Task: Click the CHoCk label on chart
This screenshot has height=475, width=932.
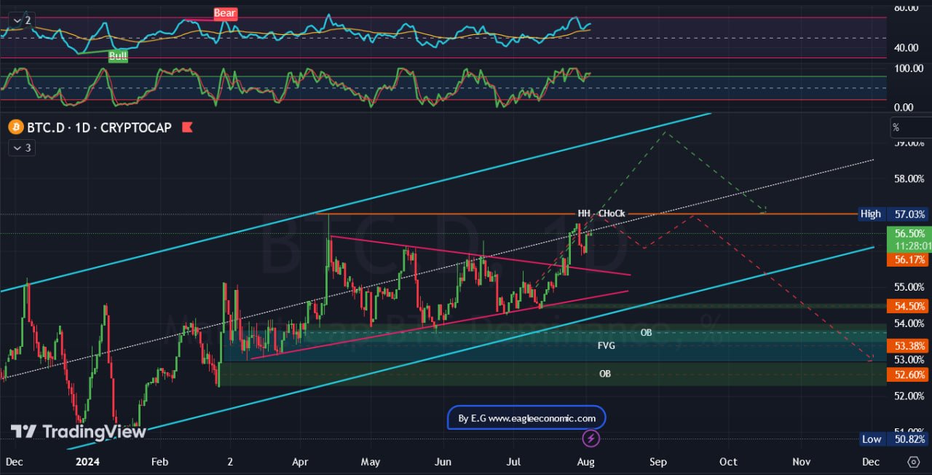Action: (612, 213)
